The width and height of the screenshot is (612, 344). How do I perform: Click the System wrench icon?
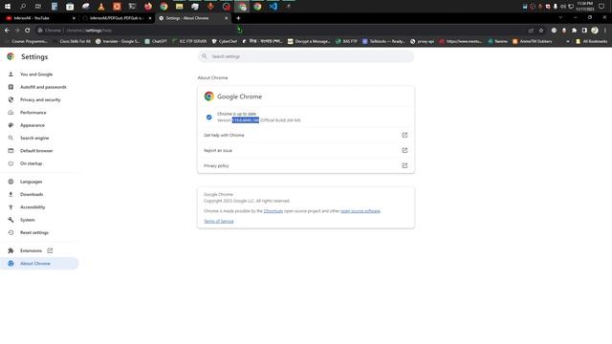[x=11, y=220]
